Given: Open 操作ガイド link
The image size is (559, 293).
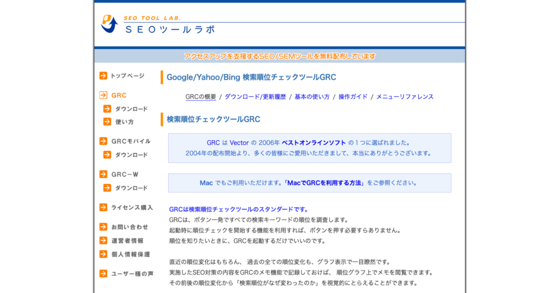Looking at the screenshot, I should [353, 97].
